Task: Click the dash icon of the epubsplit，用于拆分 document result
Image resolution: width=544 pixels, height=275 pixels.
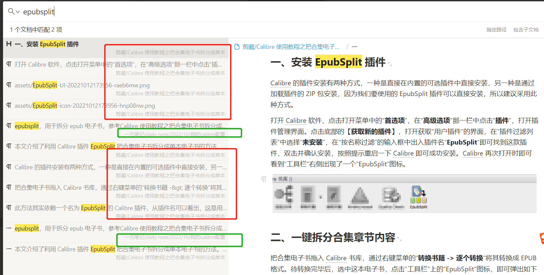Action: point(9,228)
